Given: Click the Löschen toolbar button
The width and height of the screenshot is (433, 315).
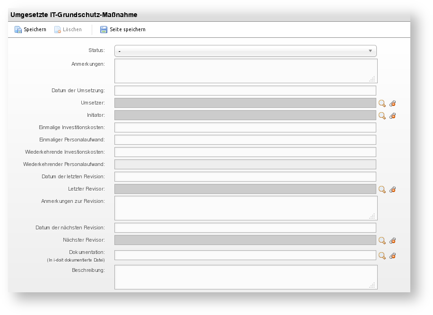Looking at the screenshot, I should (68, 29).
